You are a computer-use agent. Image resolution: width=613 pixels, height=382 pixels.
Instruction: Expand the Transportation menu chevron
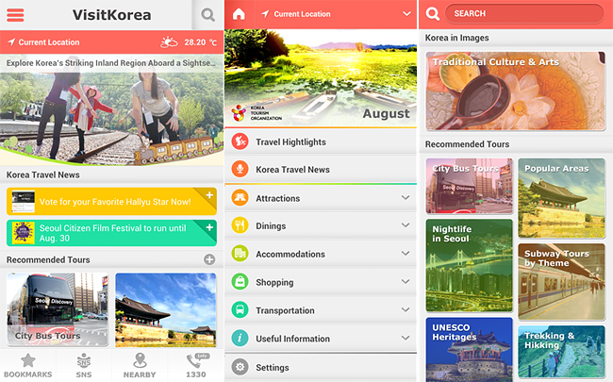[406, 310]
